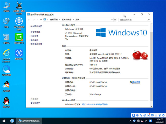Open 安全和维护 link

[35, 103]
